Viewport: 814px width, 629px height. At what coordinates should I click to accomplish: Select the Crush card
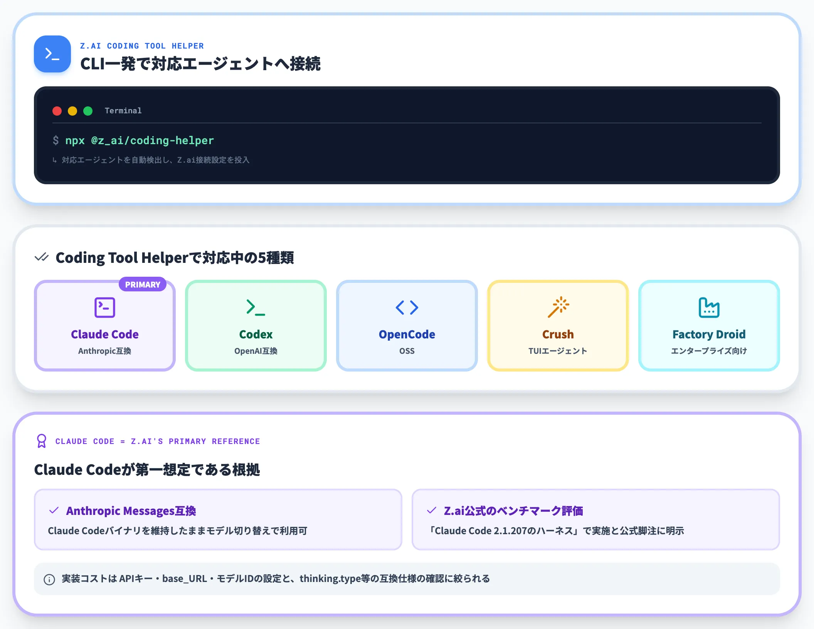(558, 326)
